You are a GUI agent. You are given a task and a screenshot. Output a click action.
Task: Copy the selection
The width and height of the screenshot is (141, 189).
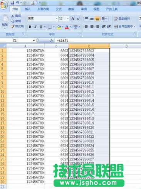coord(13,21)
